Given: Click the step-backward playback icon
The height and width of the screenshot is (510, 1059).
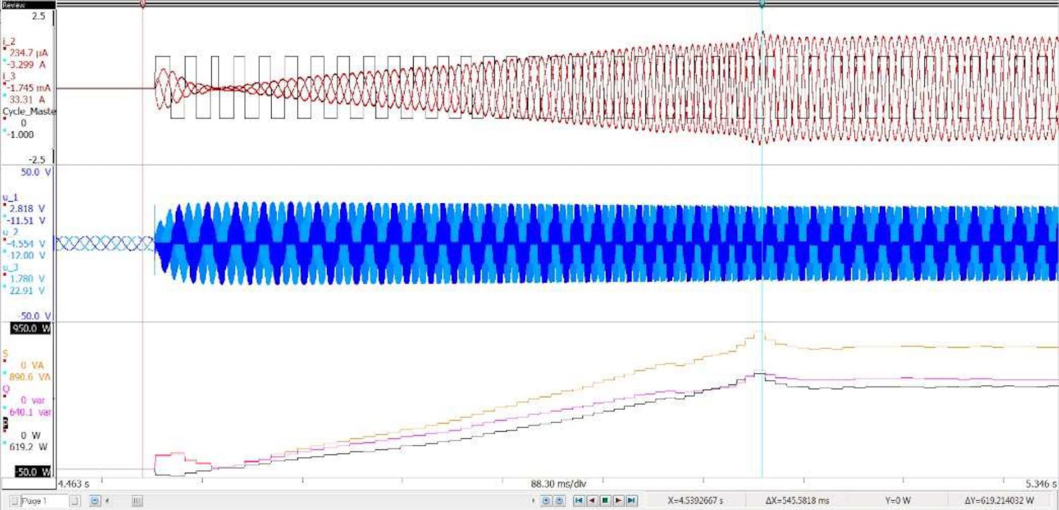Looking at the screenshot, I should coord(591,500).
